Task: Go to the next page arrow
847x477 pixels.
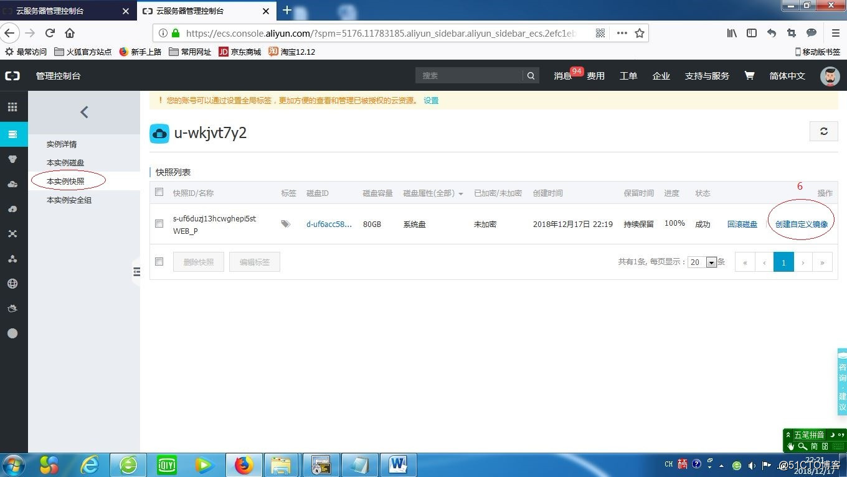Action: 803,262
